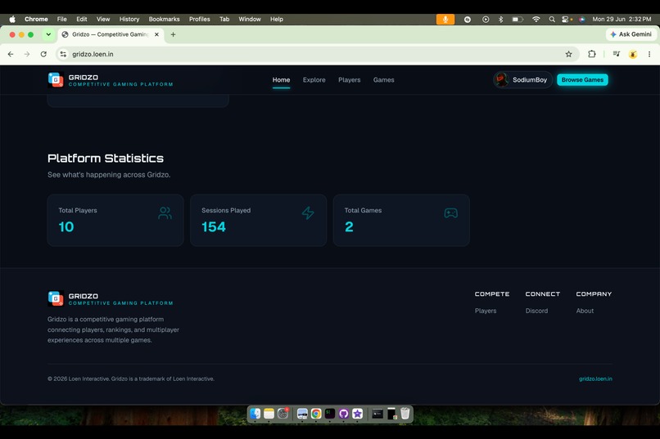Open Chrome profile avatar in toolbar

tap(633, 54)
